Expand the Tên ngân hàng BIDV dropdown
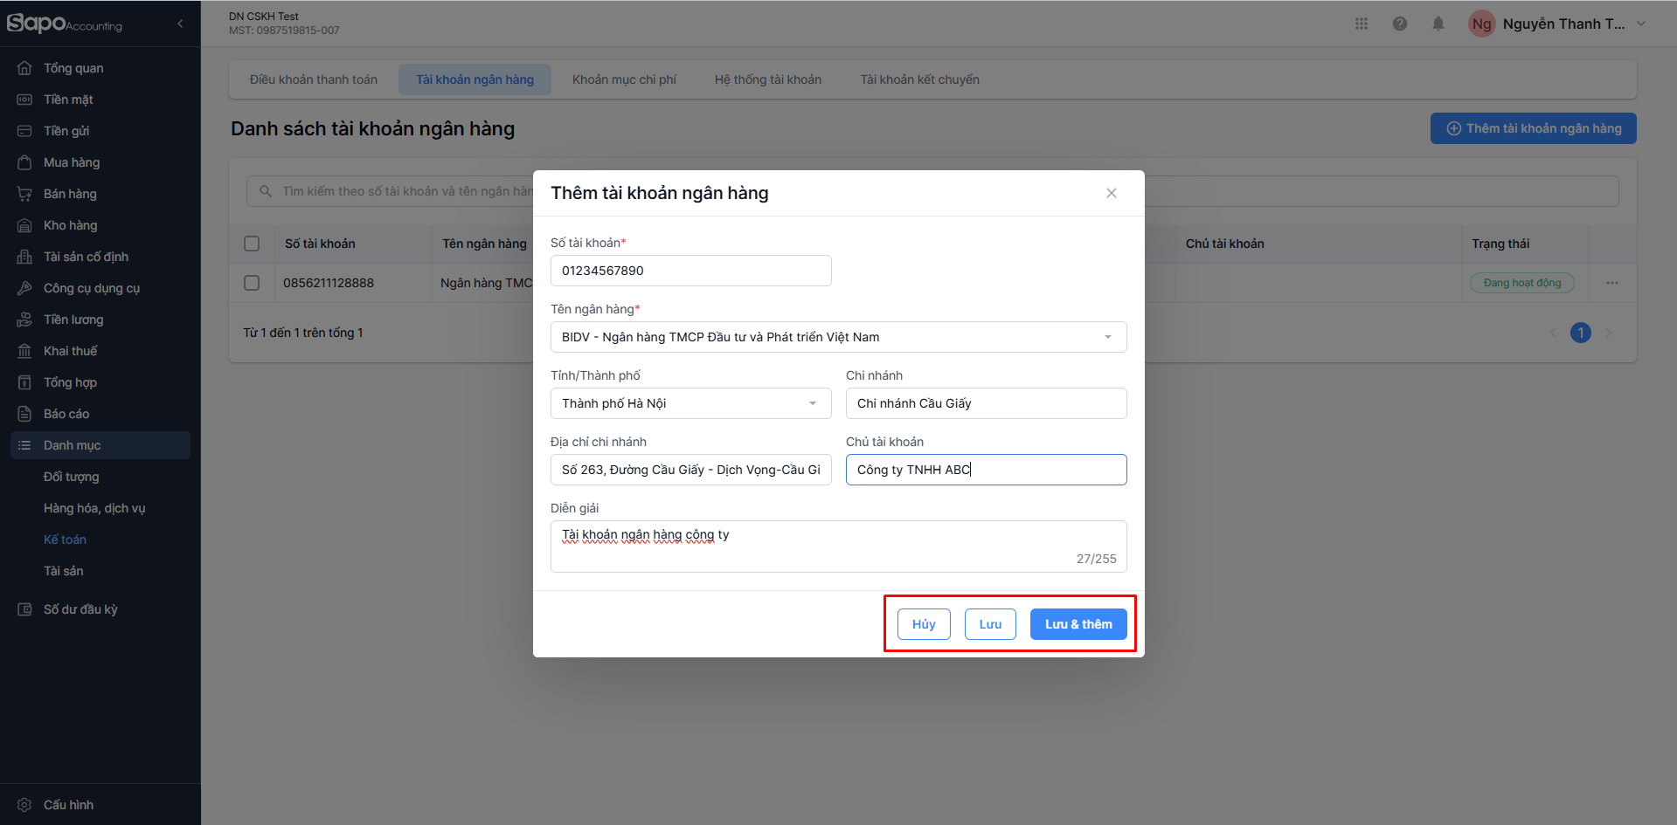The height and width of the screenshot is (825, 1677). [1107, 337]
